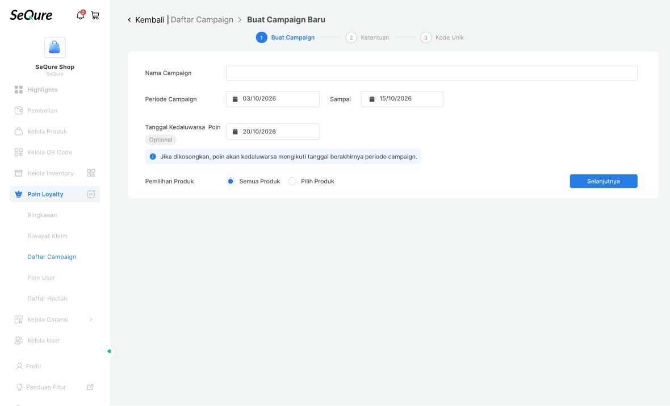
Task: Click the Panduan Fitur lightbulb icon
Action: coord(19,387)
